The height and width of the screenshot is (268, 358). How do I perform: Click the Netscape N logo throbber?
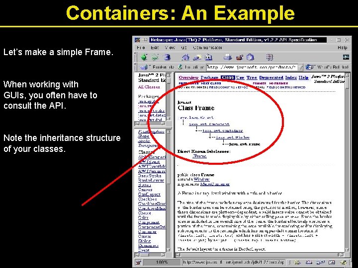coord(346,57)
